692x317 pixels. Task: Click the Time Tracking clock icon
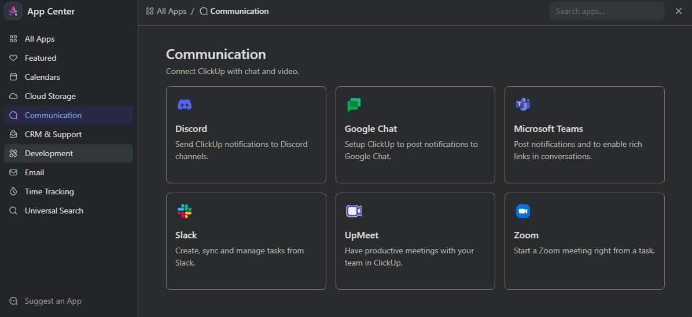pyautogui.click(x=13, y=191)
